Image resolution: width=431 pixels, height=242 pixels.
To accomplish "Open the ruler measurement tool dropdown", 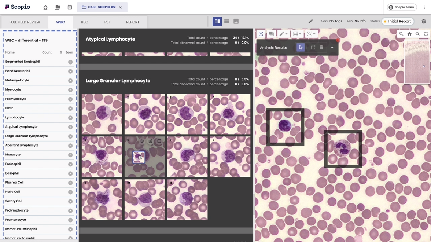I will point(283,34).
